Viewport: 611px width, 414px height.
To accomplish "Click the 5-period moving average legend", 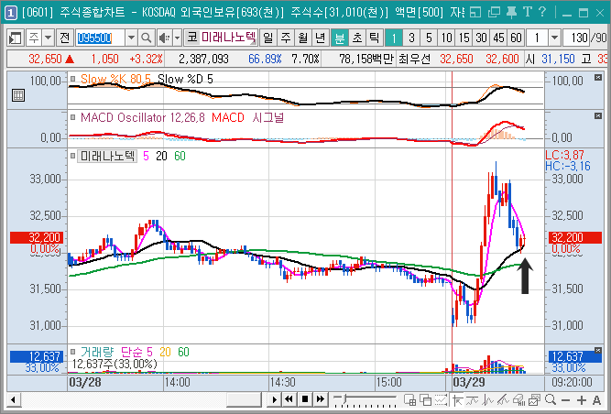I will [146, 157].
